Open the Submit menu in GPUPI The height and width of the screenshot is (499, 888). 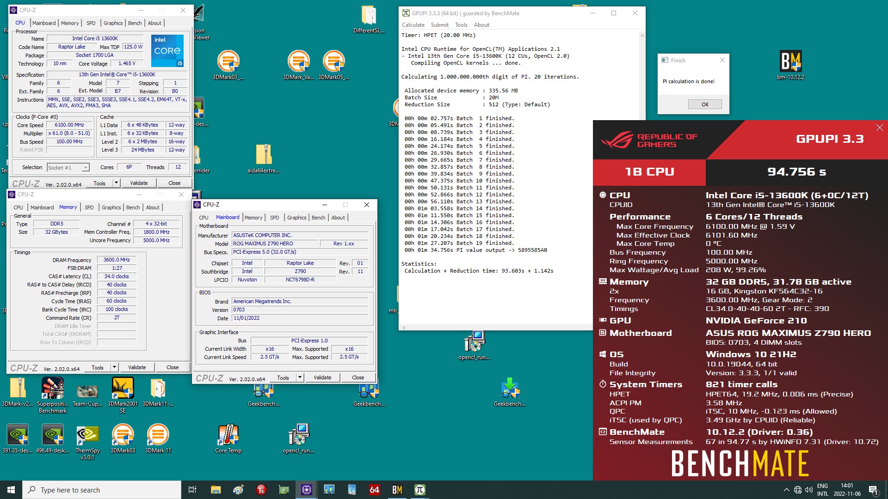click(439, 25)
